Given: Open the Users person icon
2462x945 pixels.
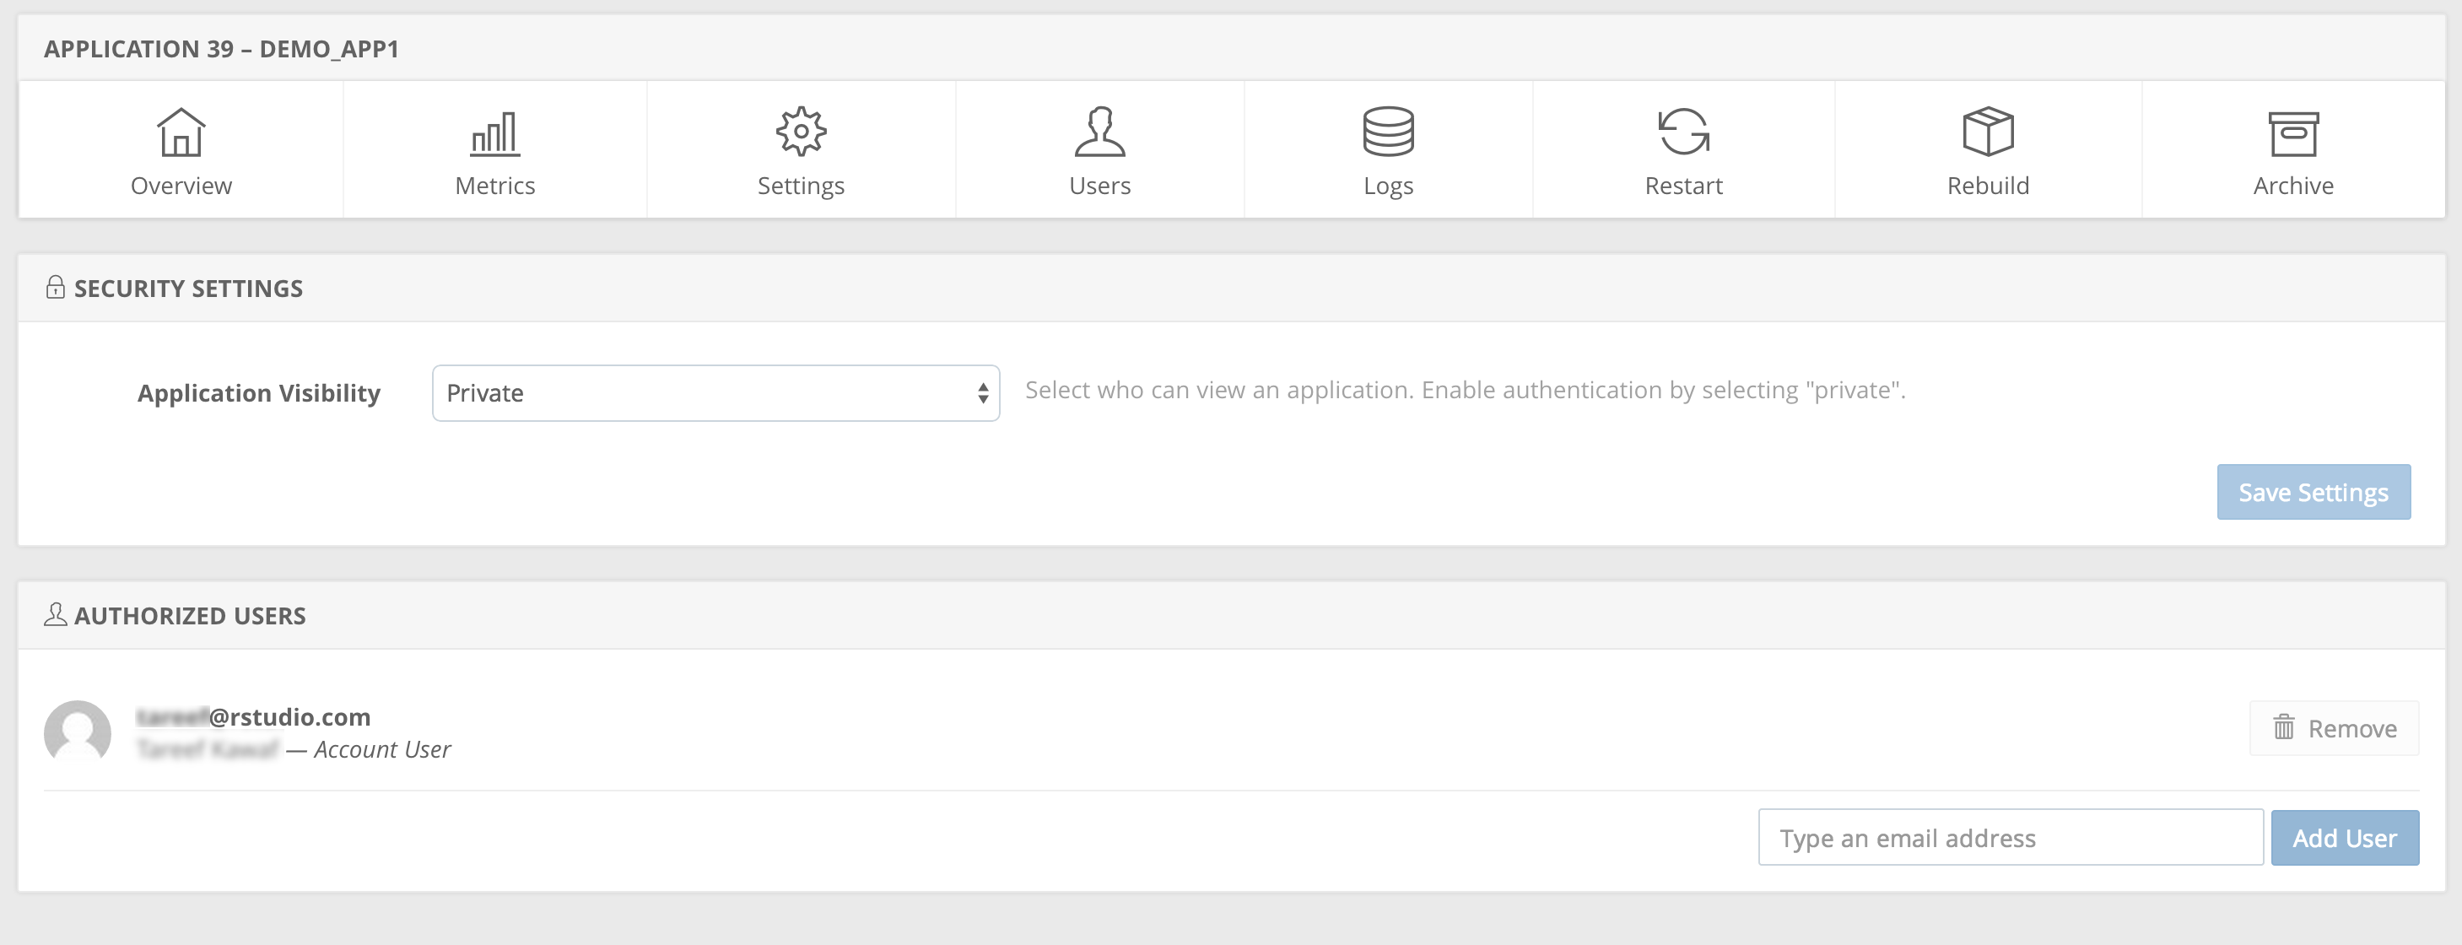Looking at the screenshot, I should [x=1099, y=131].
